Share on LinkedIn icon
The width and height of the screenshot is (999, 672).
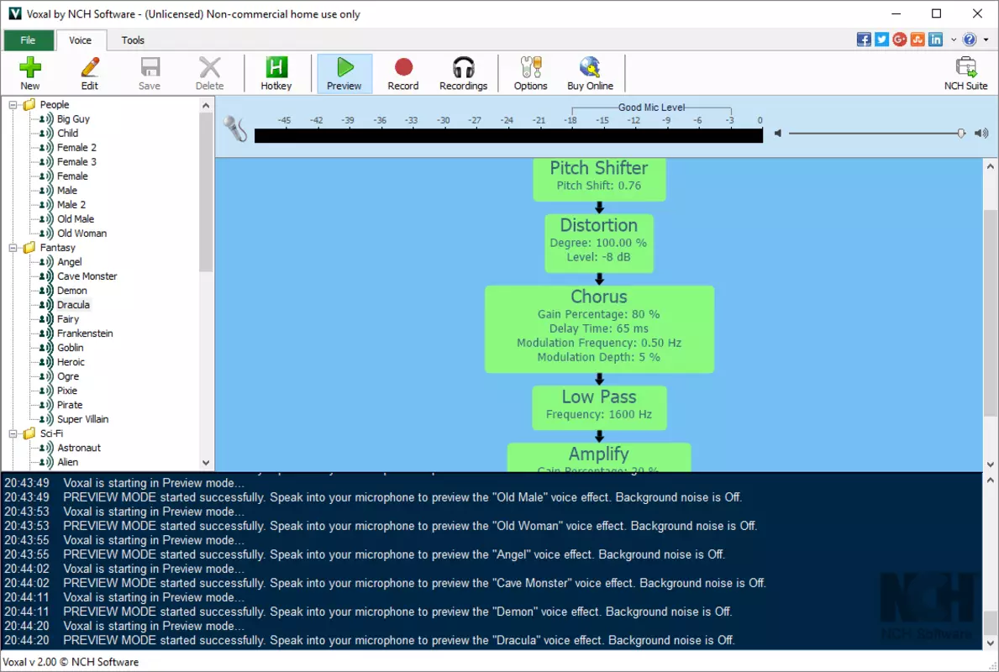tap(935, 39)
